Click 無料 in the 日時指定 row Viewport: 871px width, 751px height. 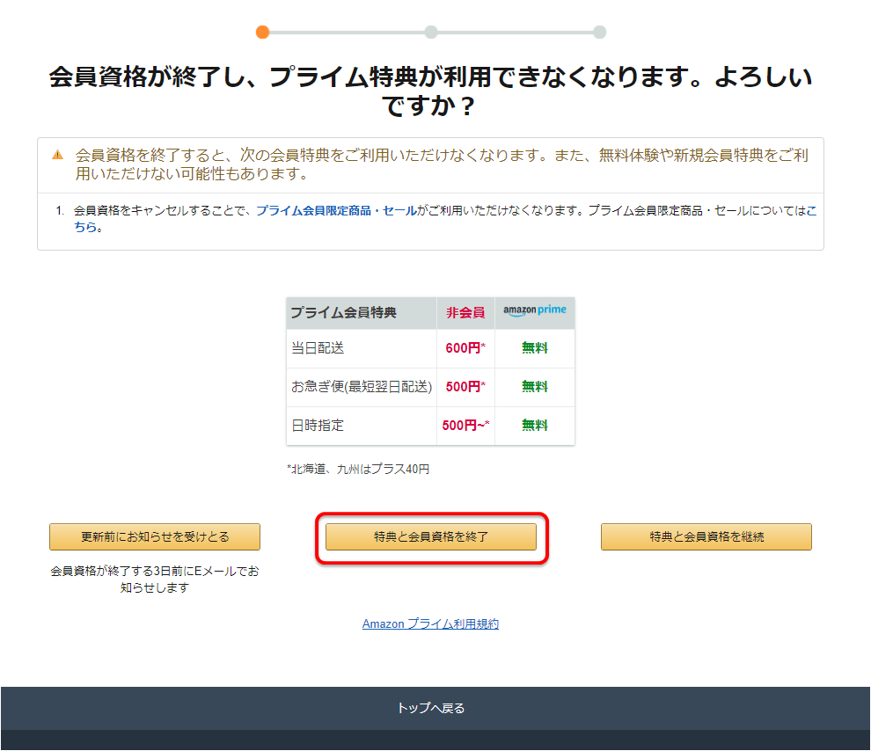535,425
